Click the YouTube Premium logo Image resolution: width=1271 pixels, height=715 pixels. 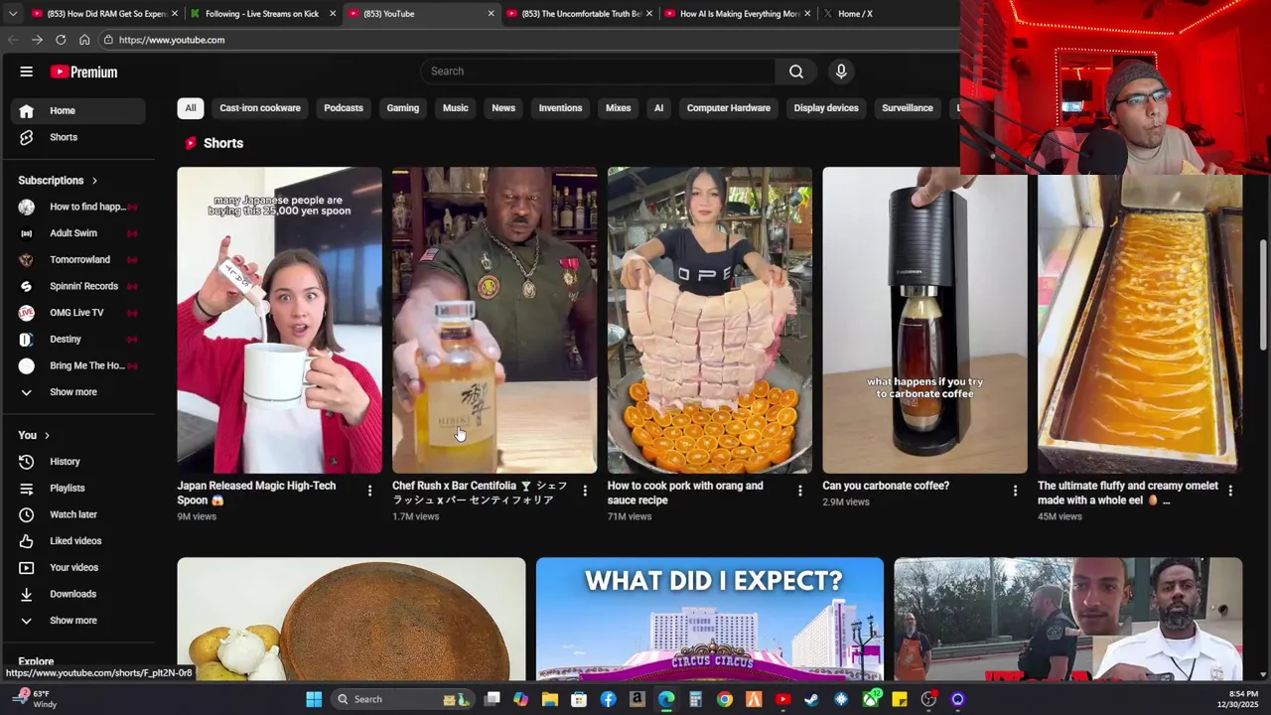(84, 71)
